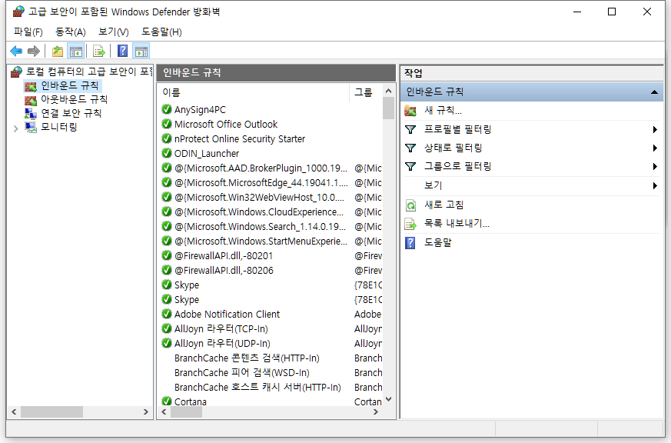Toggle the console tree show/hide icon
671x443 pixels.
pyautogui.click(x=76, y=52)
